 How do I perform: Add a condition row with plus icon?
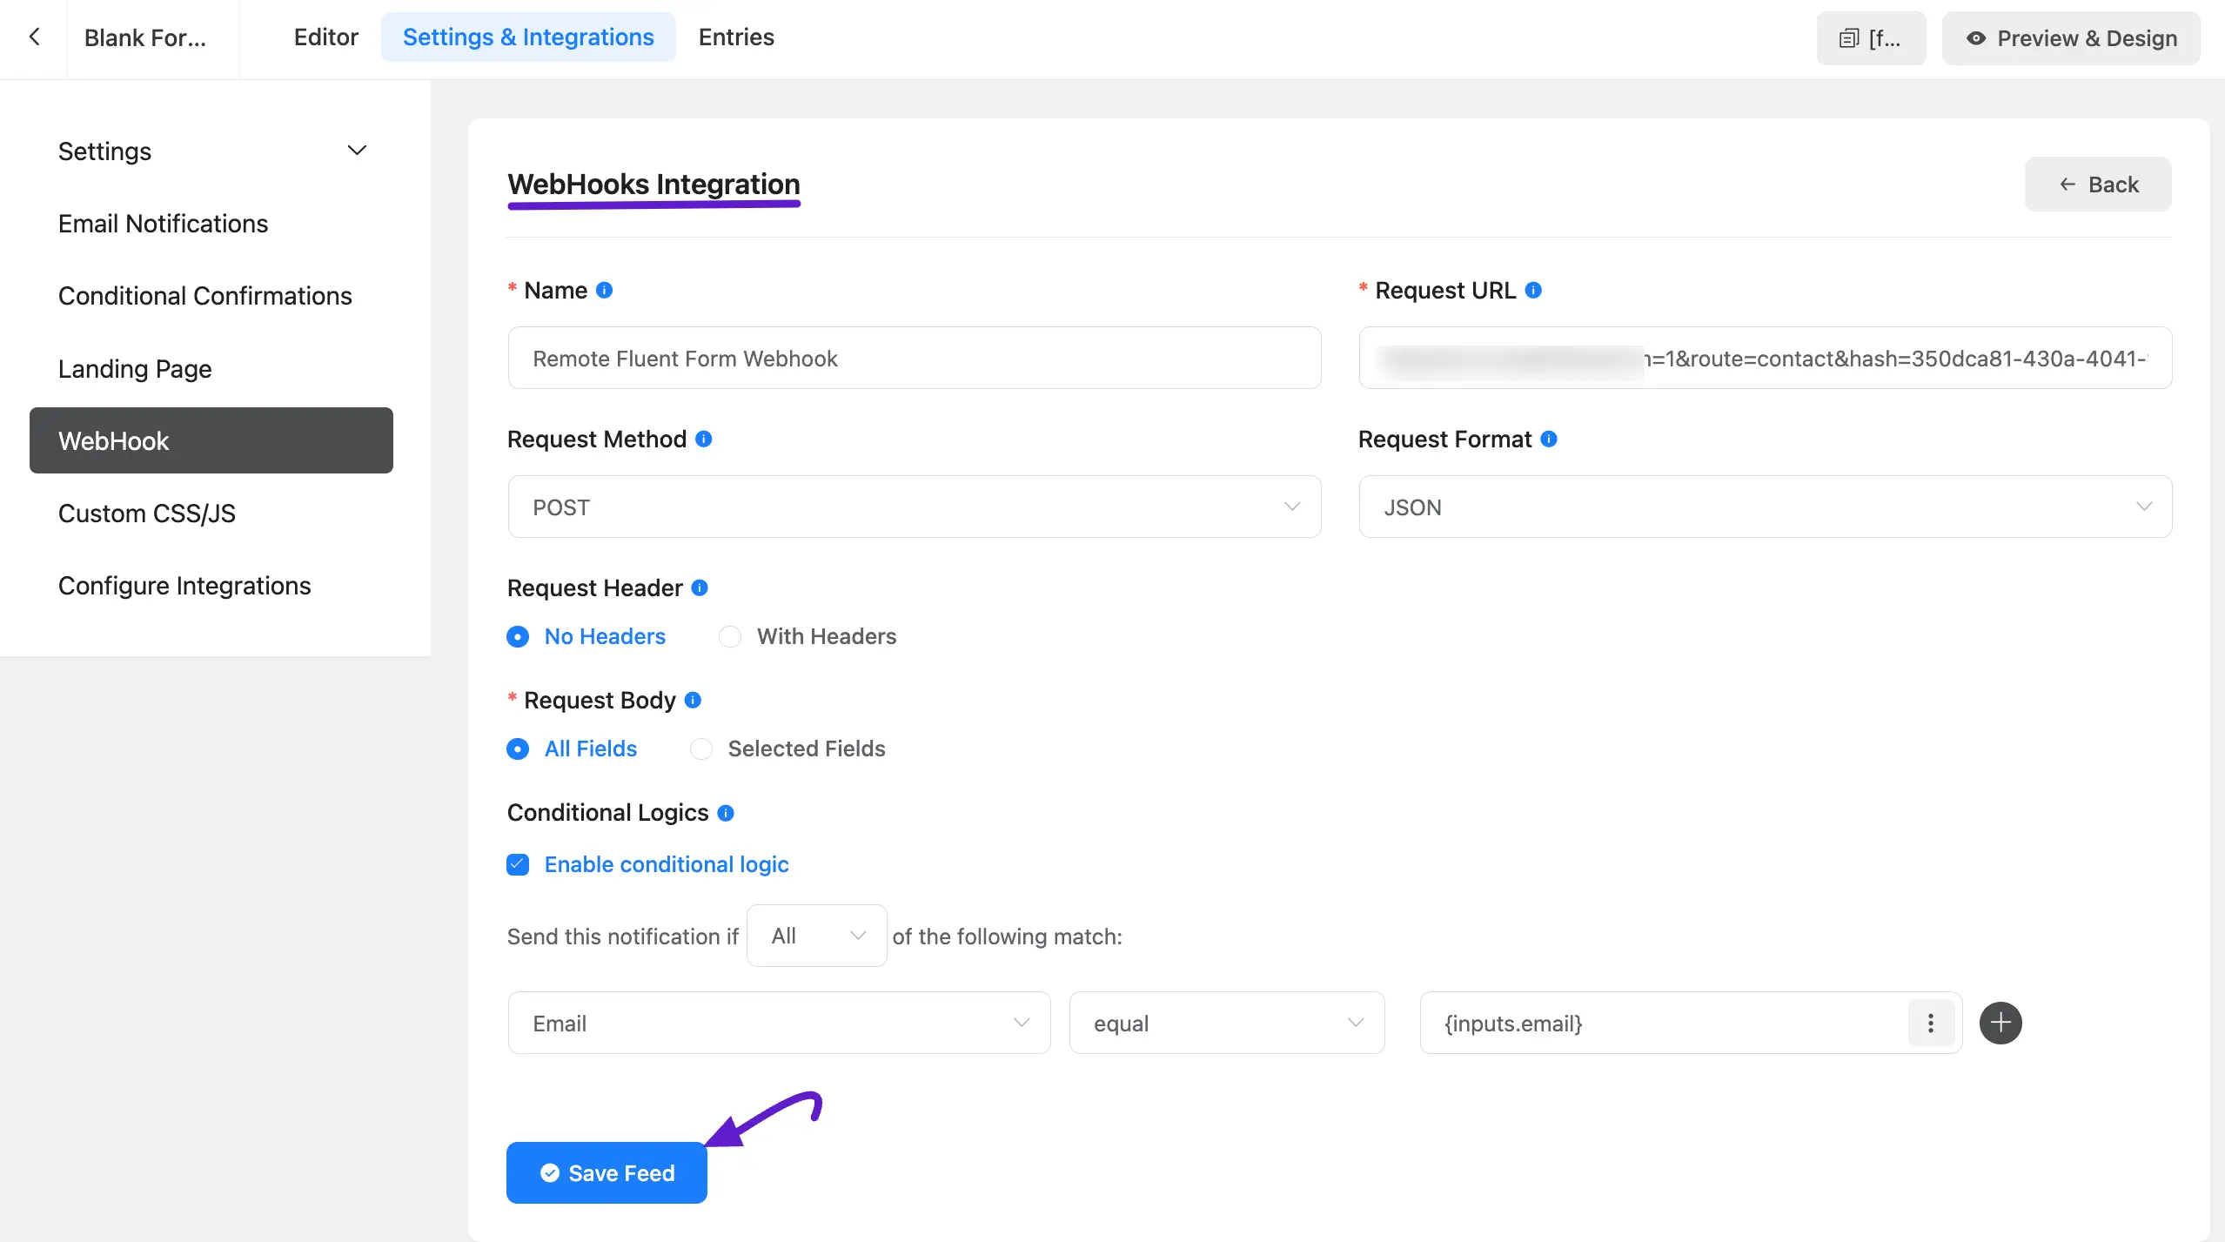[2000, 1023]
